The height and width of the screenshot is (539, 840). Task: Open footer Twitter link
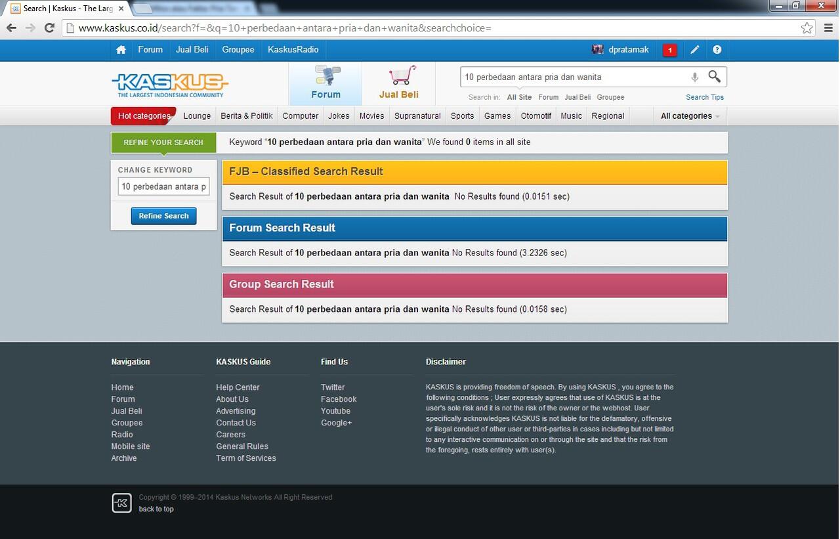333,387
